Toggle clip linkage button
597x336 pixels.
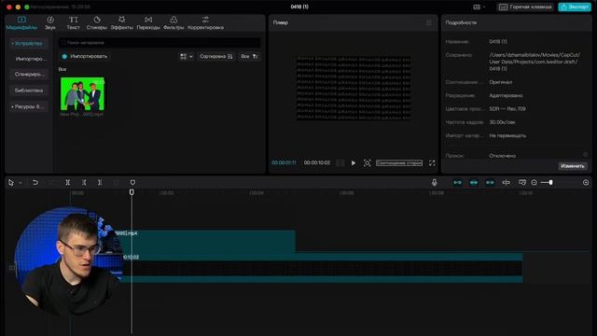point(490,183)
